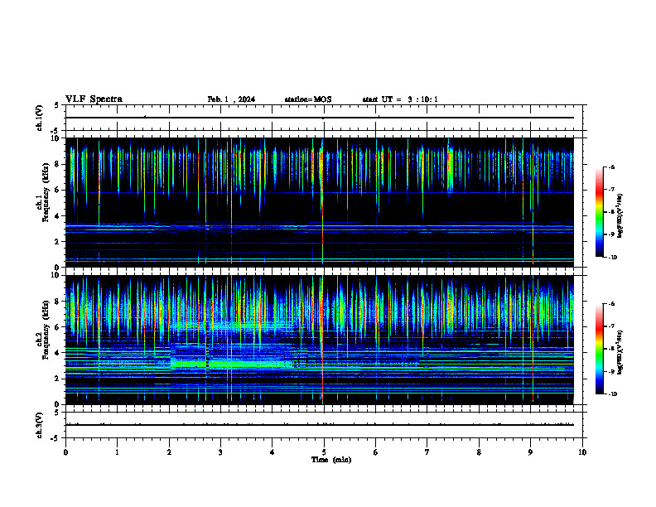Click time axis tick label "7"
This screenshot has width=656, height=507.
[x=427, y=452]
